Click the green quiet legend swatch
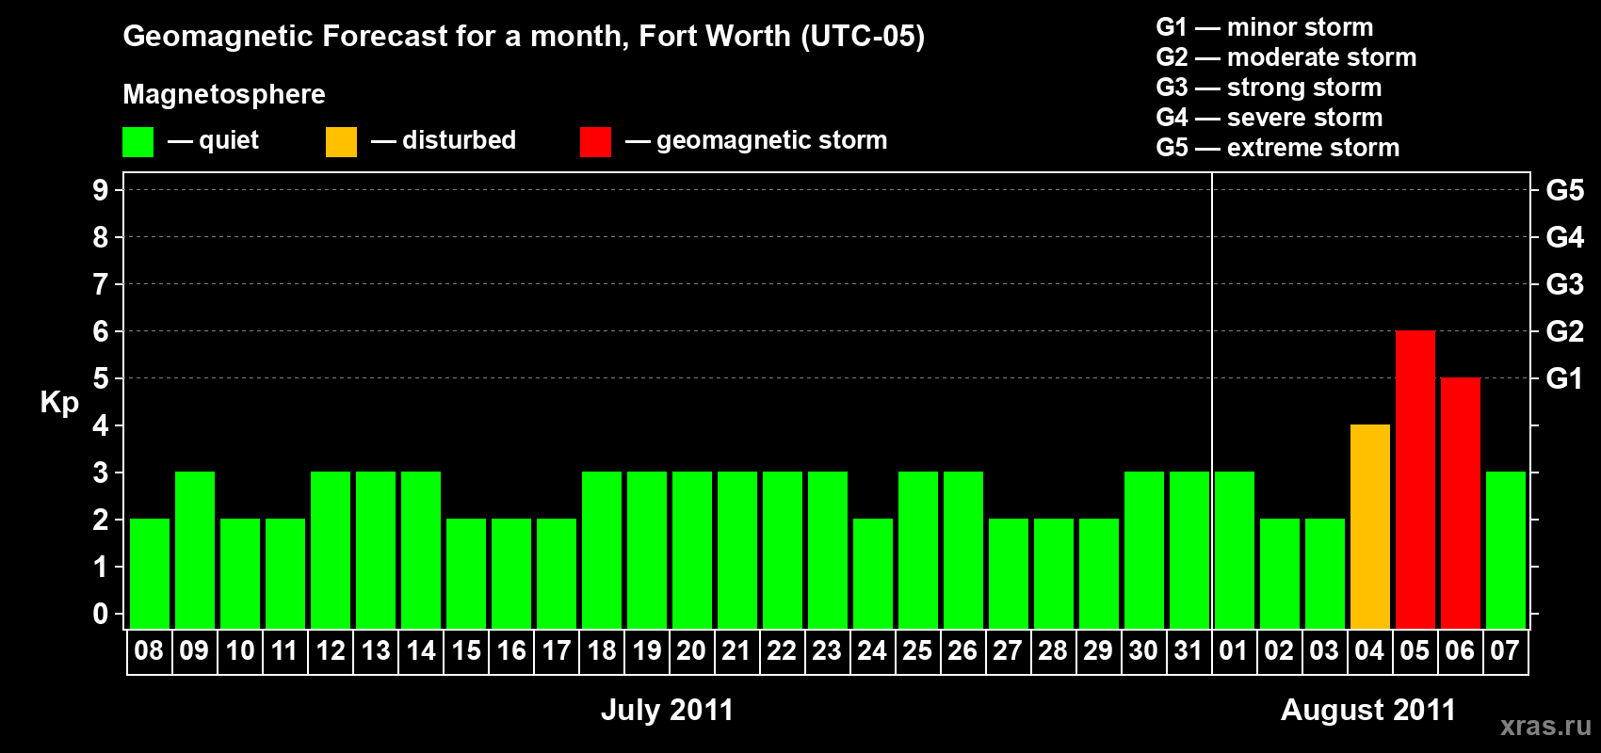This screenshot has width=1601, height=753. (x=137, y=142)
